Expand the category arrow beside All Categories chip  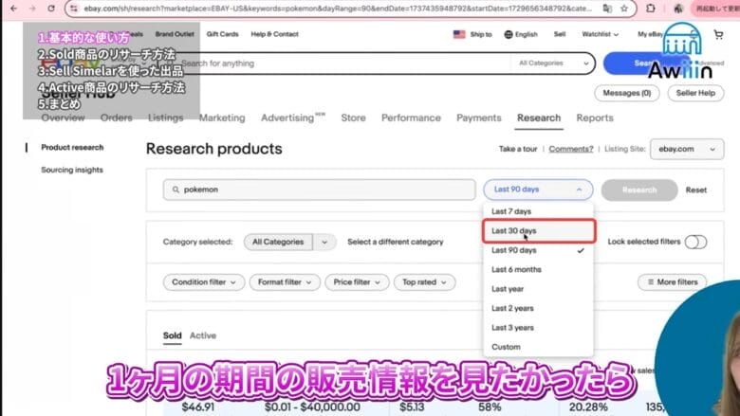tap(324, 242)
